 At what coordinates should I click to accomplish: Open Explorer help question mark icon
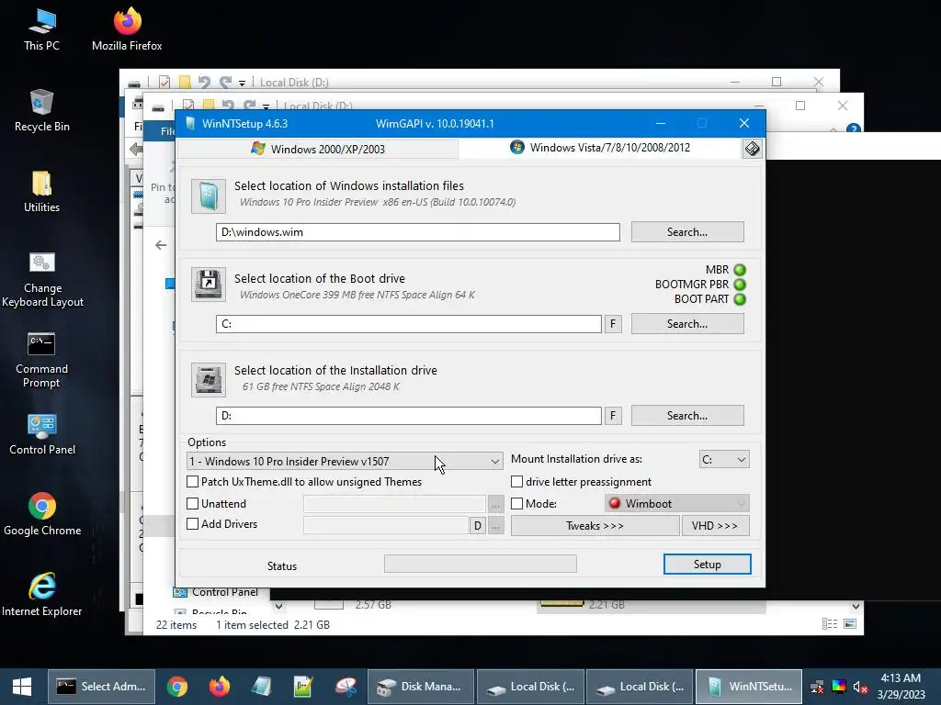pos(854,129)
